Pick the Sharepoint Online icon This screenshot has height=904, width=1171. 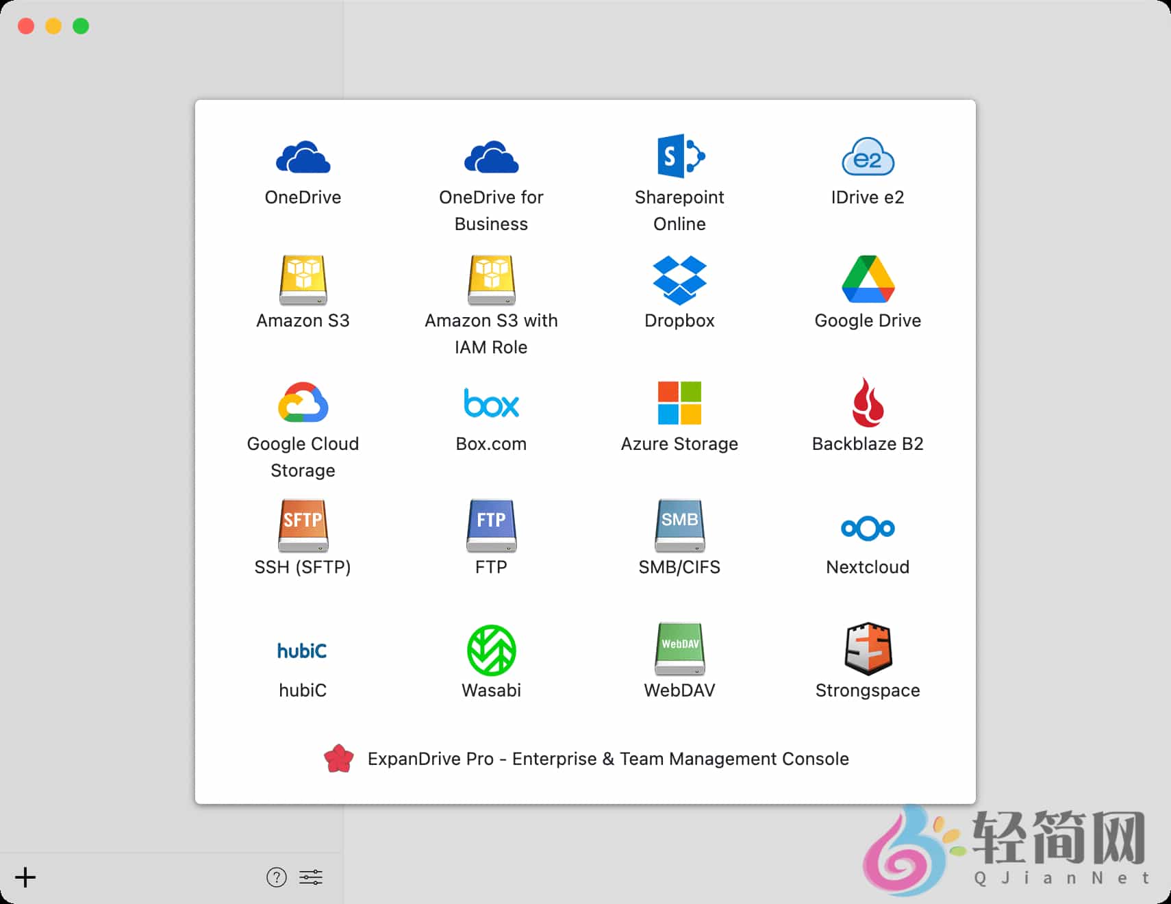[x=680, y=156]
